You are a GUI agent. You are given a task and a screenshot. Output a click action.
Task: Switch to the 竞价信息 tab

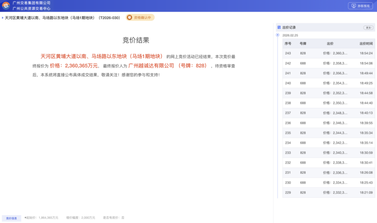pos(12,218)
